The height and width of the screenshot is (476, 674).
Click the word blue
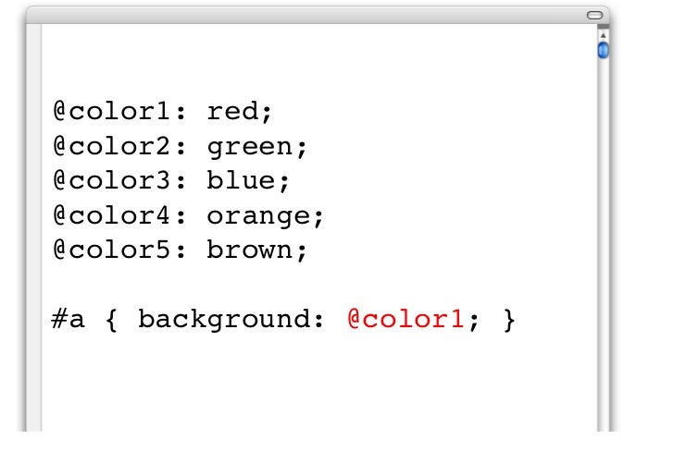(241, 180)
